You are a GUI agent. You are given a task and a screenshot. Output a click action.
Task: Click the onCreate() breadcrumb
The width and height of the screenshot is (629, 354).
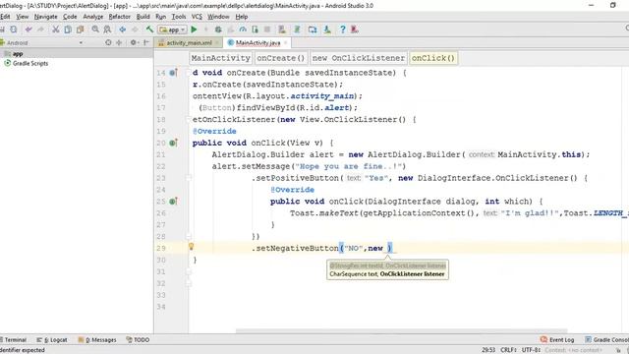281,58
